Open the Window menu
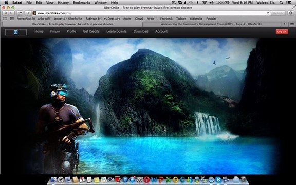296x185 pixels. pyautogui.click(x=100, y=3)
